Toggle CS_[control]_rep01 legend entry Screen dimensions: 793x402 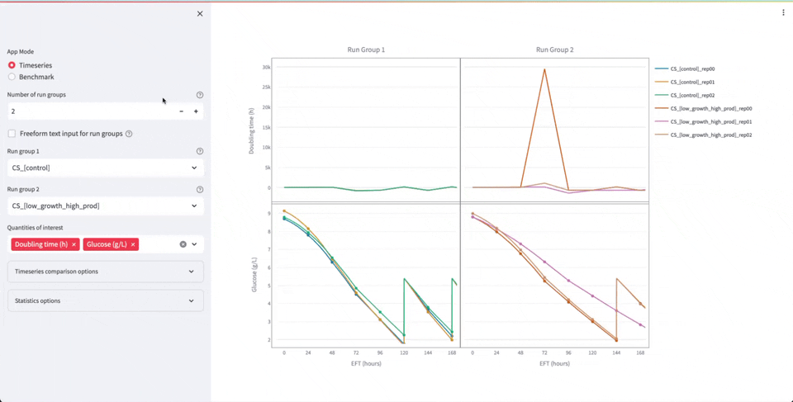pyautogui.click(x=685, y=82)
